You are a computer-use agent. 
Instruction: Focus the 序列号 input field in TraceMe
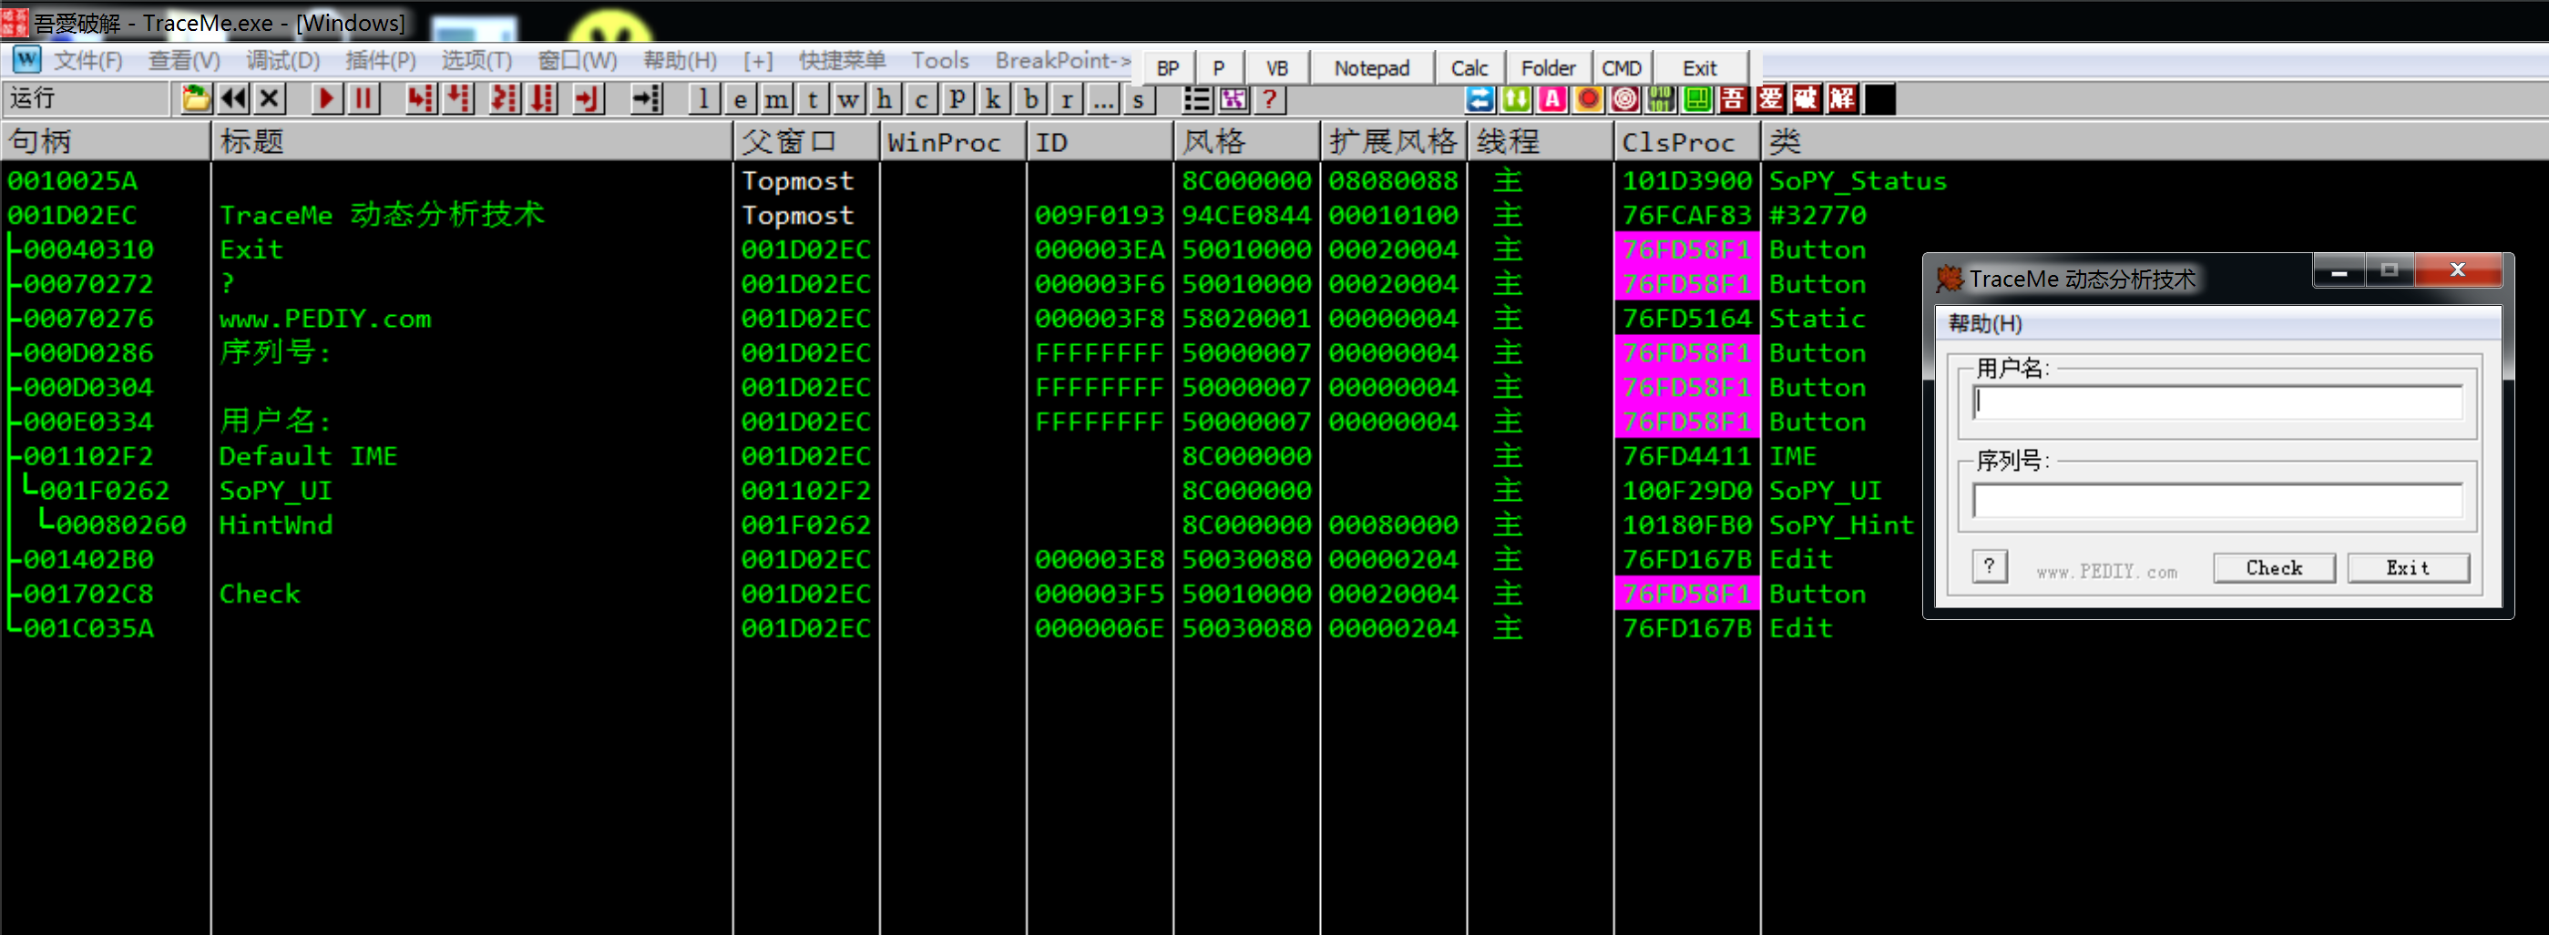click(2217, 501)
